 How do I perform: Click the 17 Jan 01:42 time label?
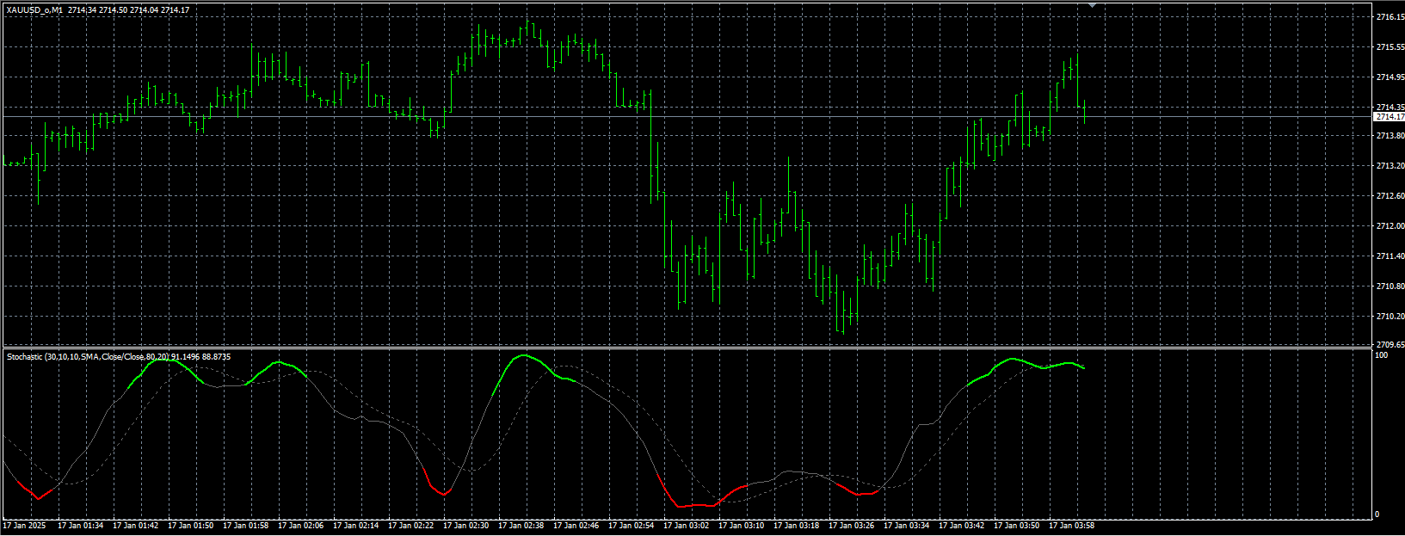135,525
